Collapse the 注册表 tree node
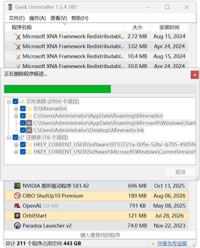The width and height of the screenshot is (200, 248). (x=9, y=138)
